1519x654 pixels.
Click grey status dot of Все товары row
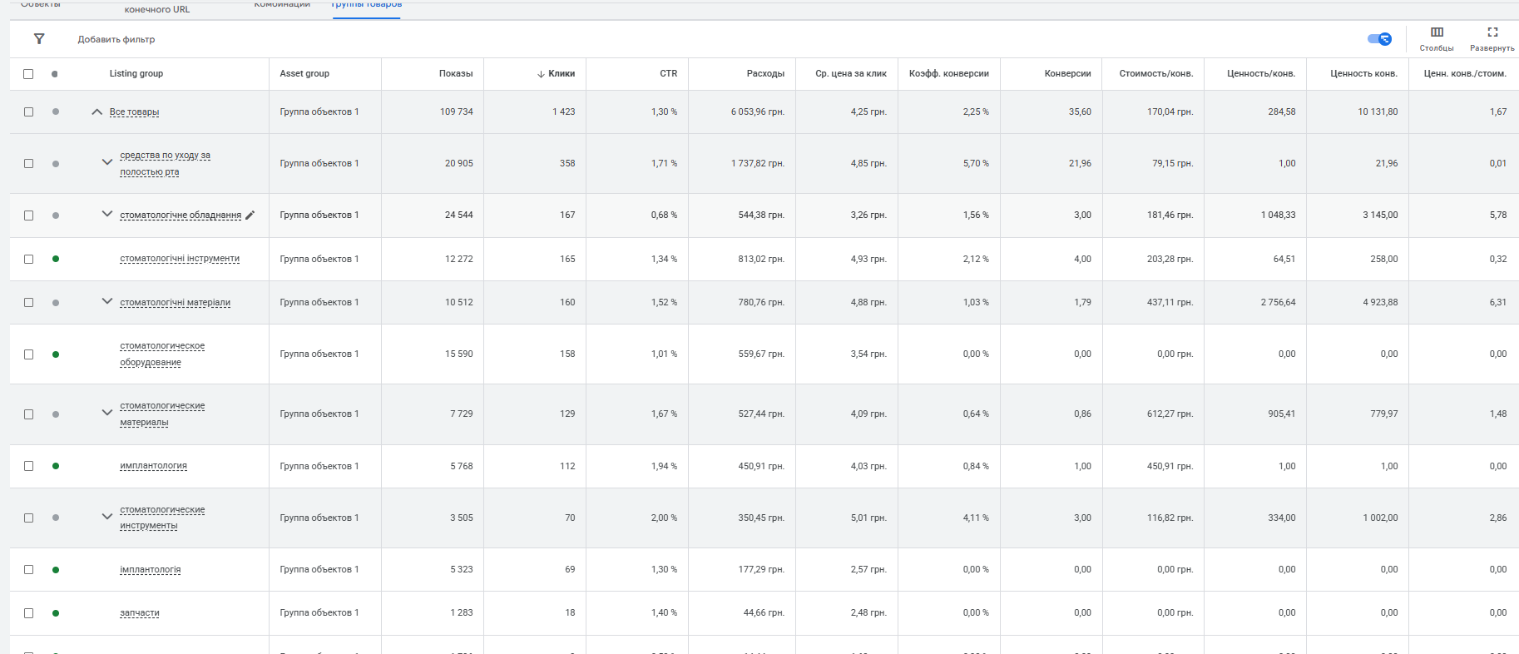pyautogui.click(x=56, y=111)
